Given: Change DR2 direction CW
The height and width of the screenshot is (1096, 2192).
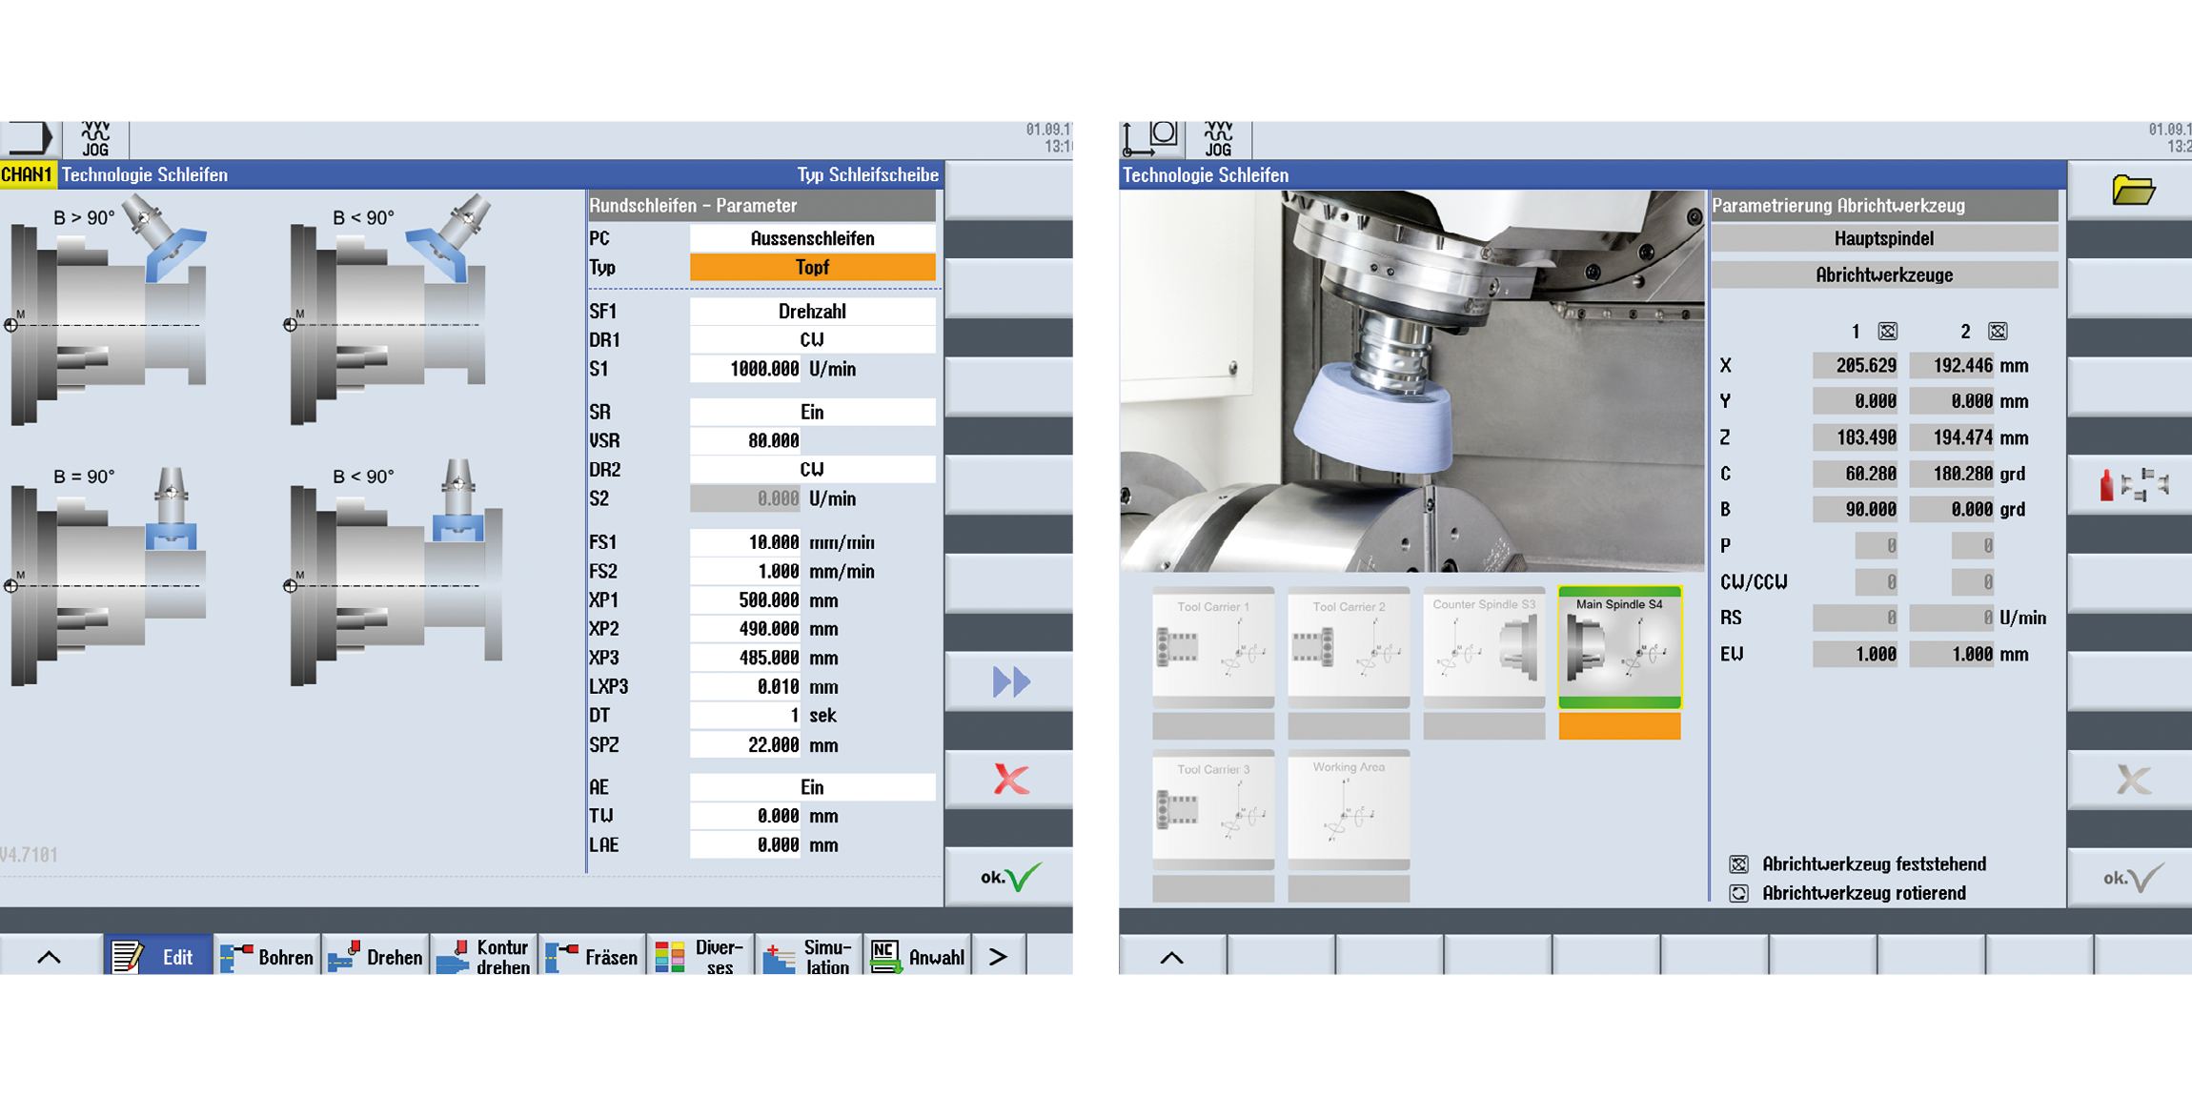Looking at the screenshot, I should tap(812, 470).
